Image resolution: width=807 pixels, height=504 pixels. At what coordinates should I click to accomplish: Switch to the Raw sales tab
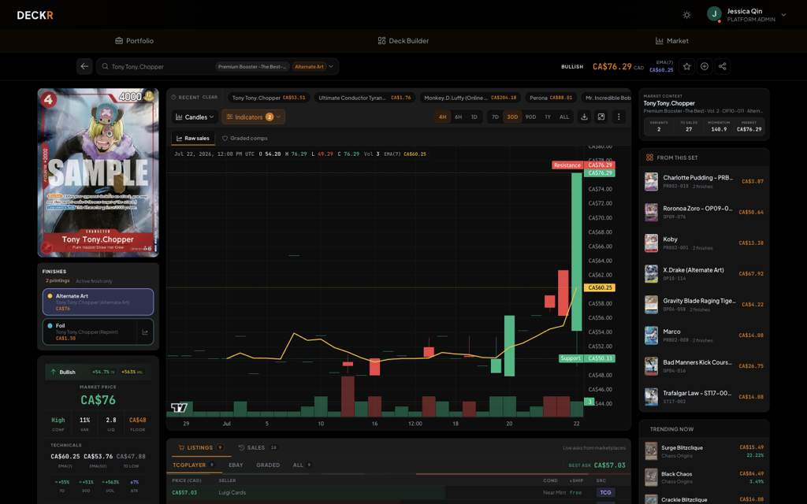(192, 139)
